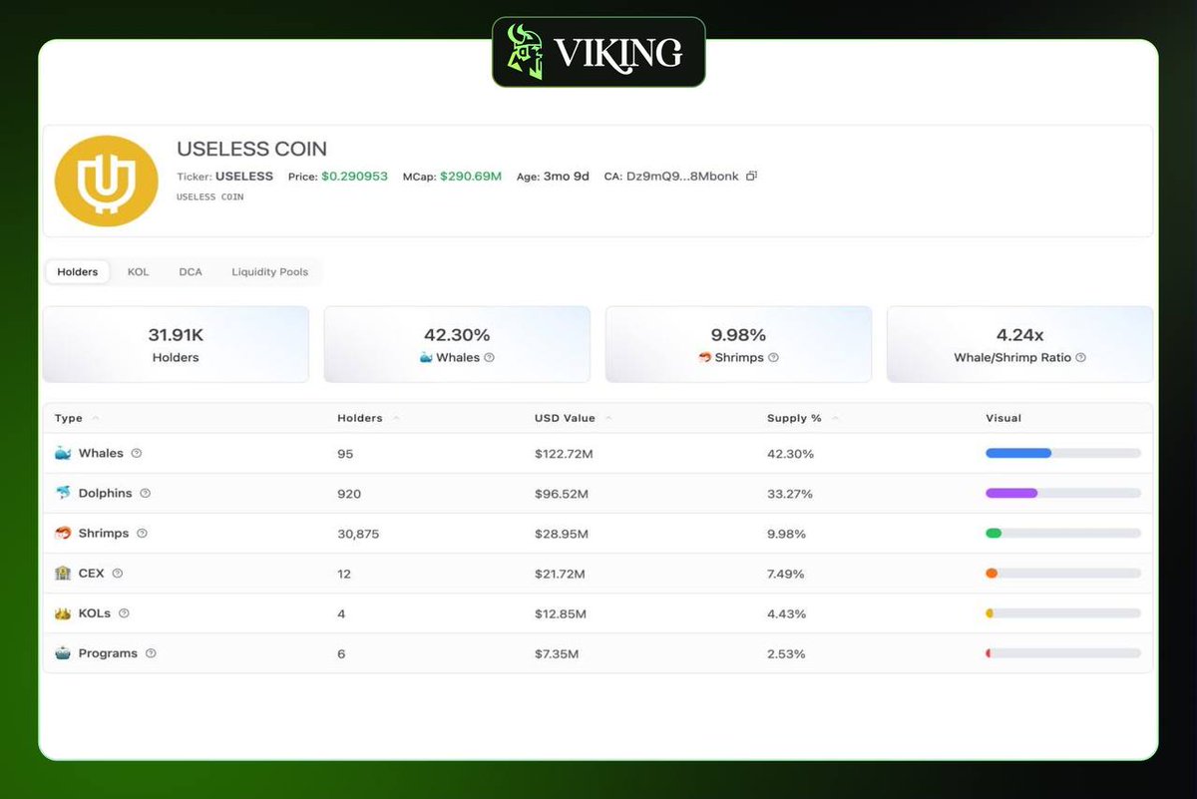Click the KOLs label in table
The height and width of the screenshot is (799, 1197).
(x=95, y=613)
